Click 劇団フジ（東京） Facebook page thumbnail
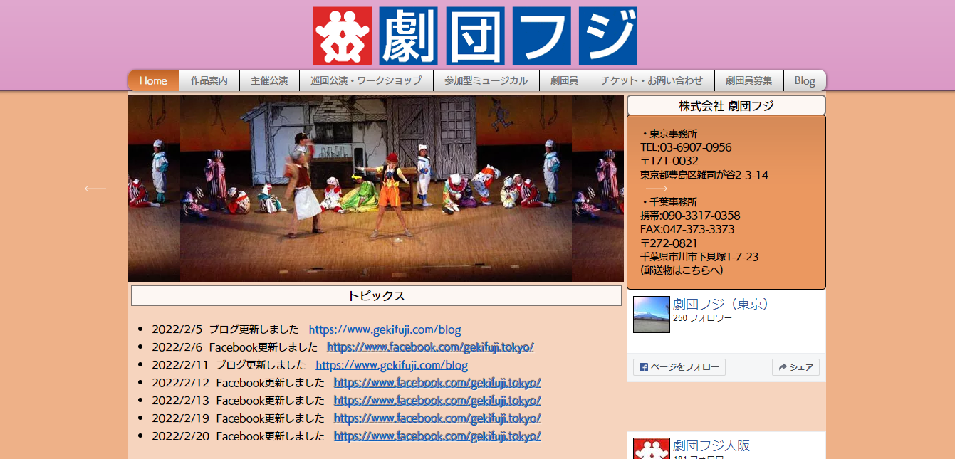The image size is (955, 459). (651, 315)
